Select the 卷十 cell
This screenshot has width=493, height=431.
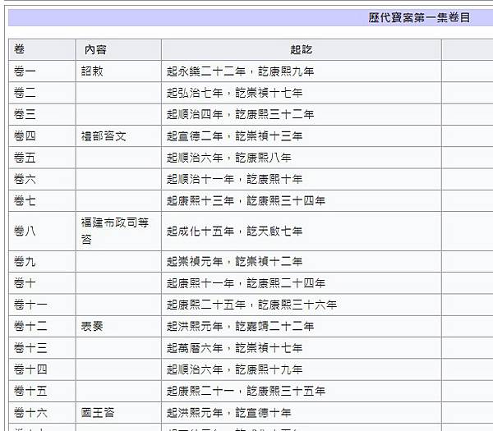click(42, 283)
